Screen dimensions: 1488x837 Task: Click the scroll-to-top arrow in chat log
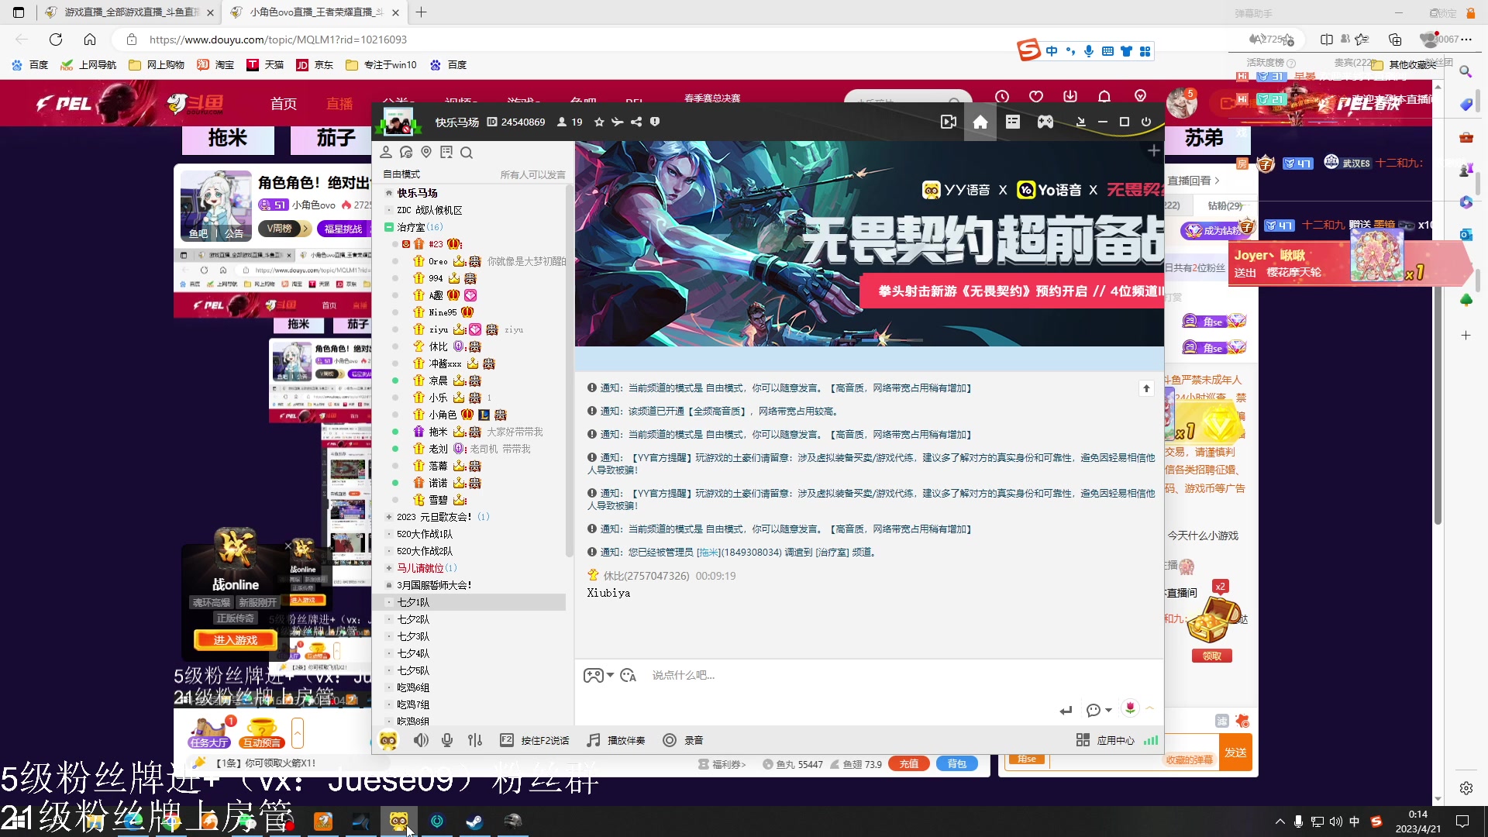coord(1146,388)
